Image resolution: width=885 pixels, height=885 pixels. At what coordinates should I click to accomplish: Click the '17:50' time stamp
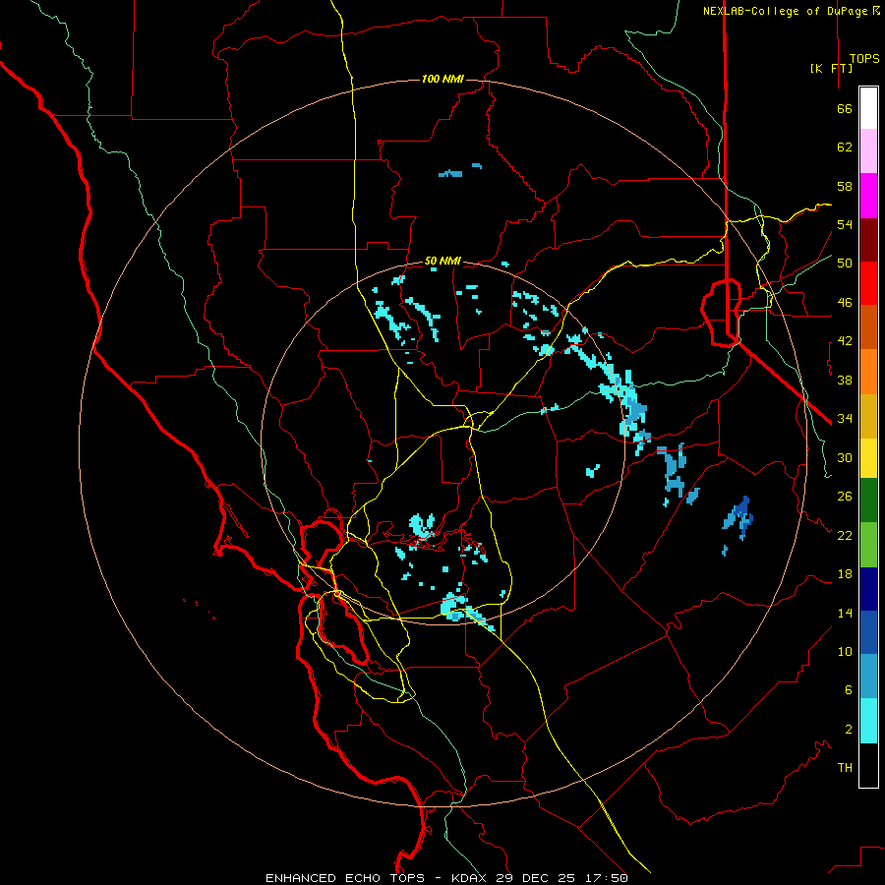click(606, 878)
